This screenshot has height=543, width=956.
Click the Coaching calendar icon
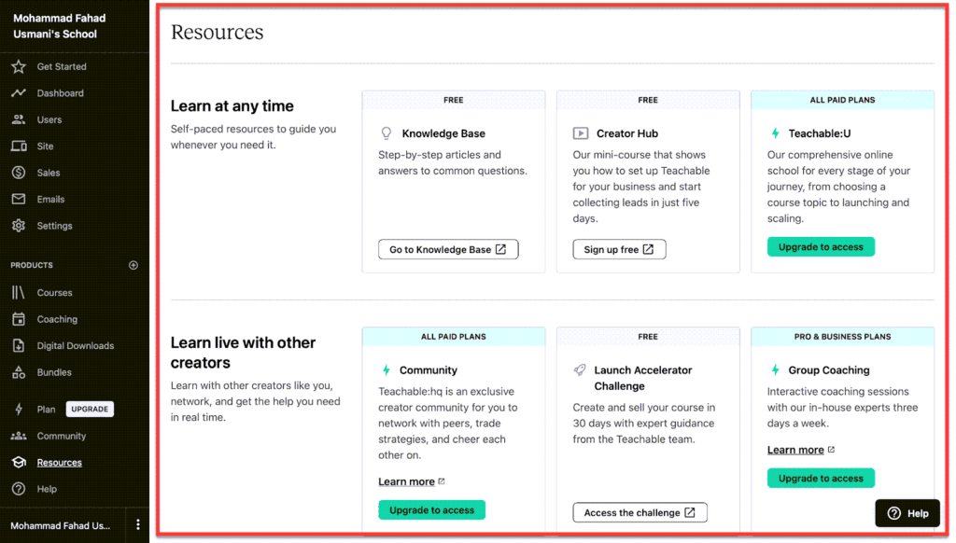tap(19, 319)
